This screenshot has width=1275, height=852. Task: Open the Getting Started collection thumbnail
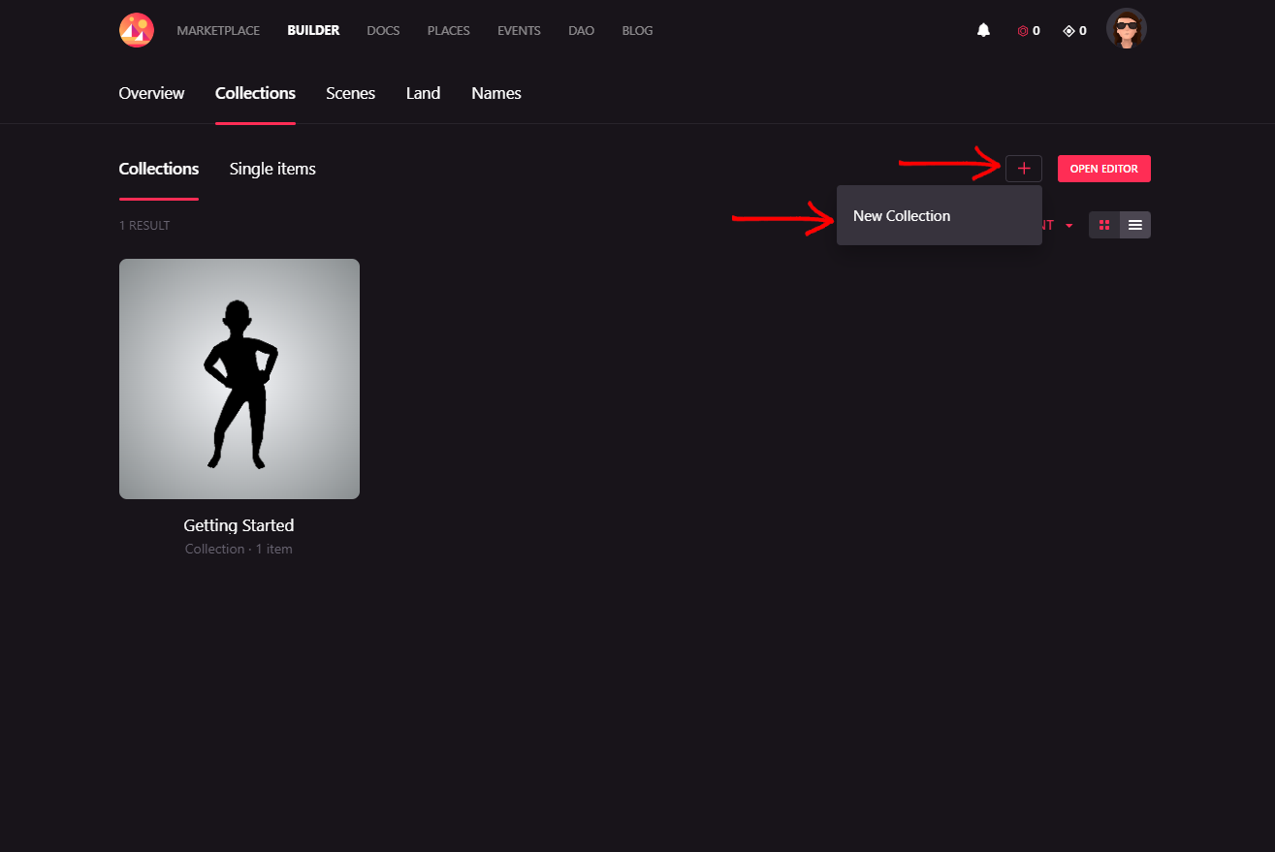coord(239,379)
